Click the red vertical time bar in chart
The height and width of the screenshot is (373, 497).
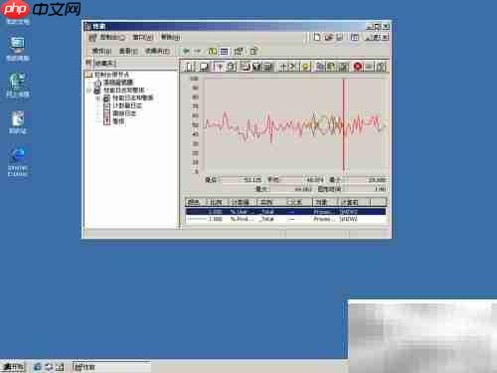click(x=344, y=124)
